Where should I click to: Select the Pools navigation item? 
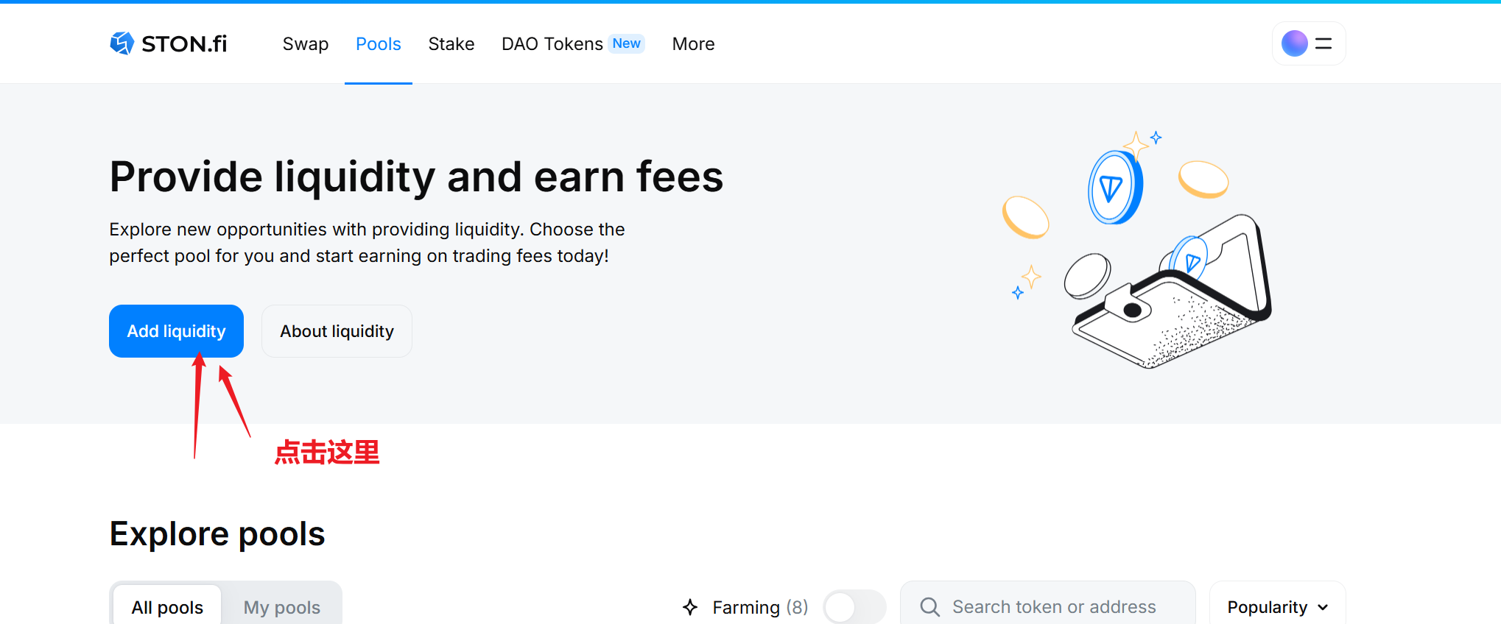point(378,44)
